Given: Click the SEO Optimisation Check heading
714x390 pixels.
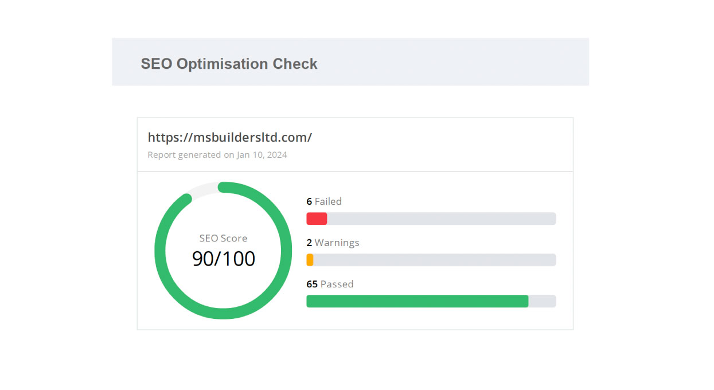Looking at the screenshot, I should click(x=229, y=64).
